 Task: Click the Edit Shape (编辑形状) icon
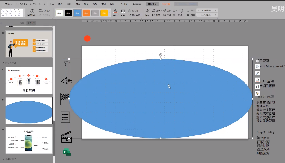pyautogui.click(x=32, y=11)
